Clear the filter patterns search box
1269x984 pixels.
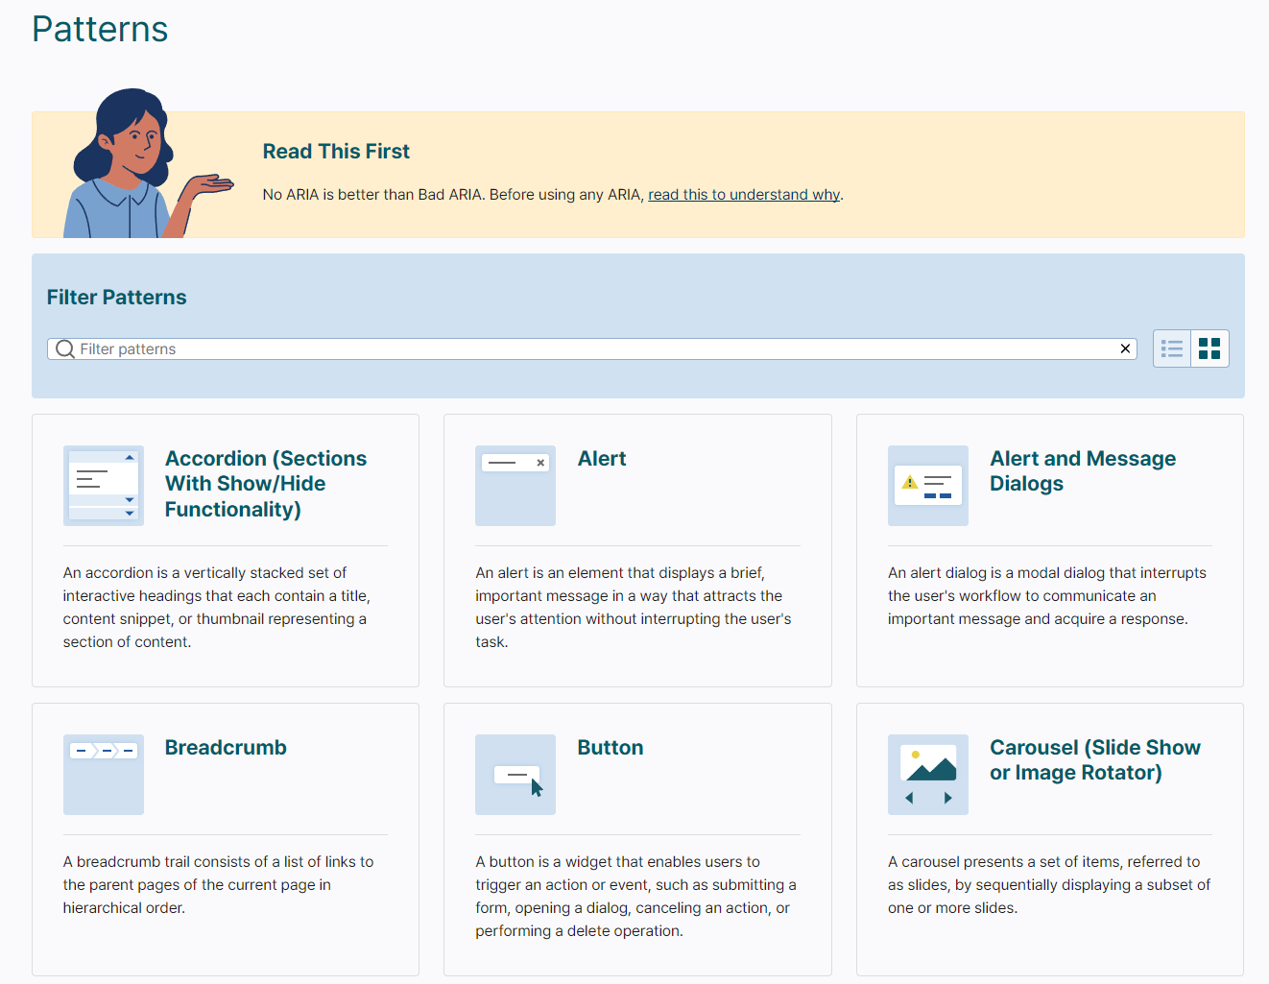point(1124,348)
